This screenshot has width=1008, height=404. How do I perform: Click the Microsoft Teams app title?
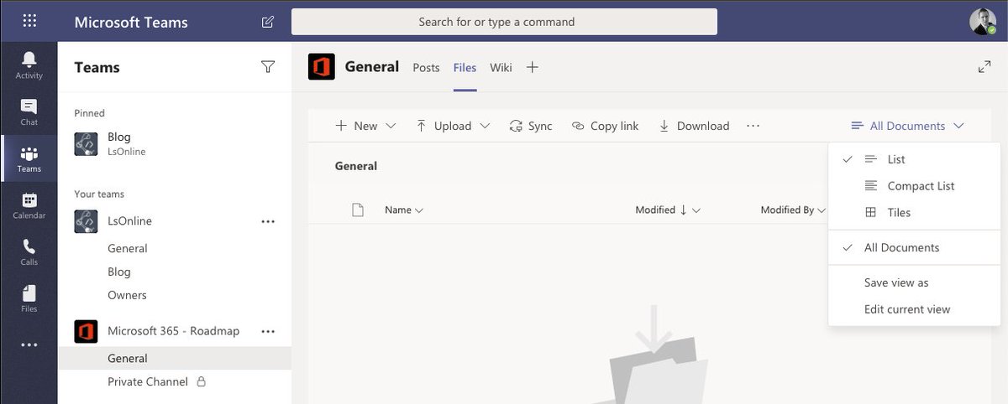point(131,22)
